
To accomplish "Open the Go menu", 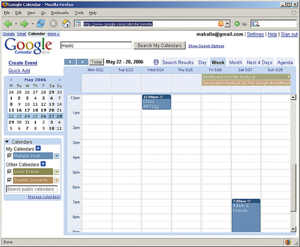I will [43, 13].
